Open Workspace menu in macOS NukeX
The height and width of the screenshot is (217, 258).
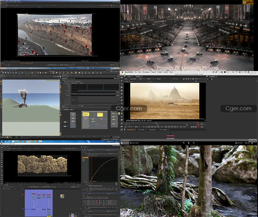click(x=146, y=72)
